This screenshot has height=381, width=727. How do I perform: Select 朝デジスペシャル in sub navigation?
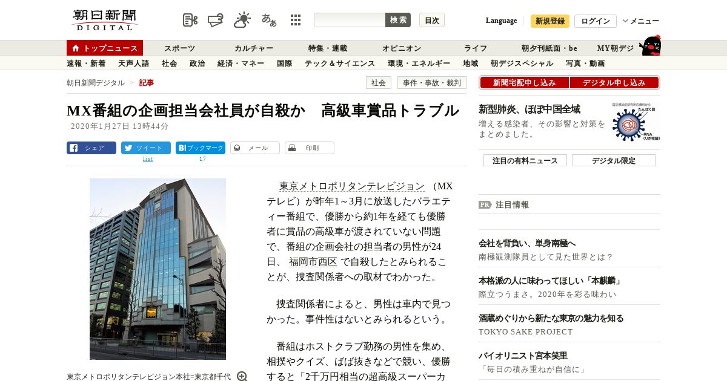coord(522,63)
